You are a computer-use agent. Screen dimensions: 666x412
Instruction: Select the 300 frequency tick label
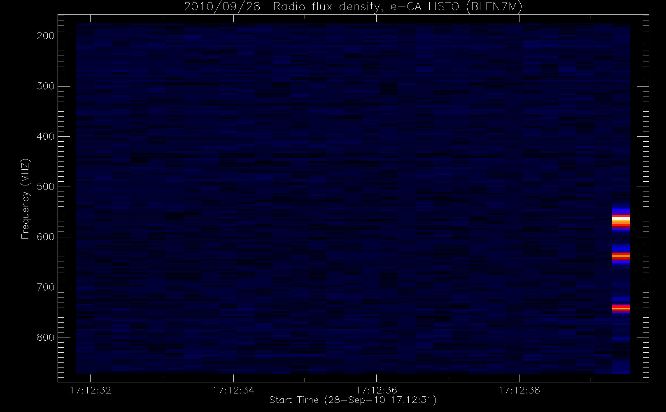(x=46, y=86)
